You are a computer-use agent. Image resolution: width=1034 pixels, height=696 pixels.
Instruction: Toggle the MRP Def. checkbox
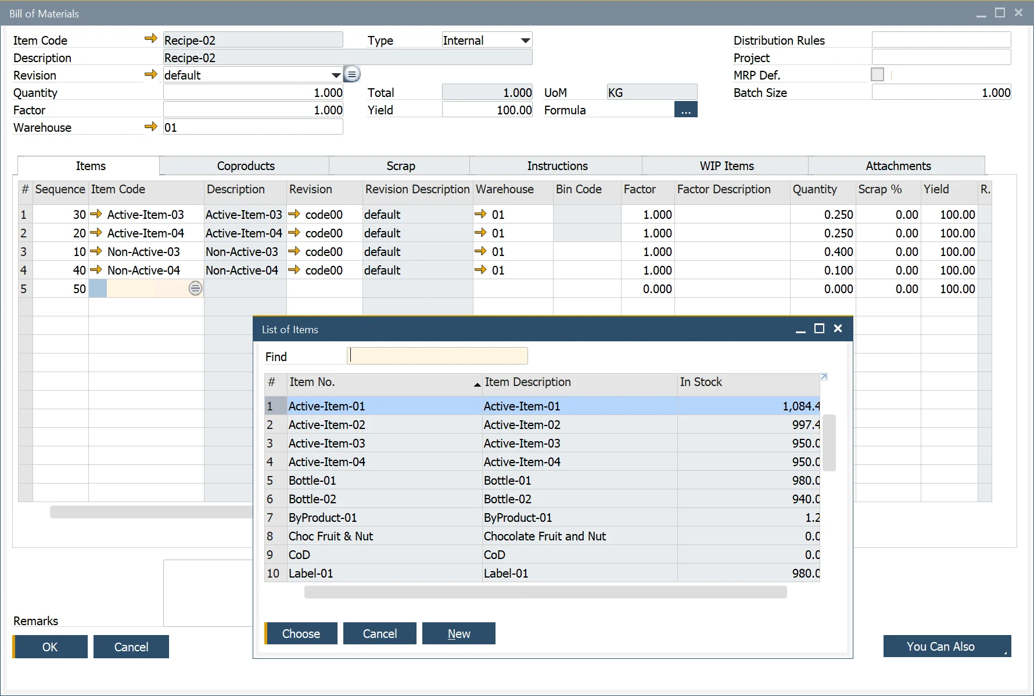[x=877, y=74]
